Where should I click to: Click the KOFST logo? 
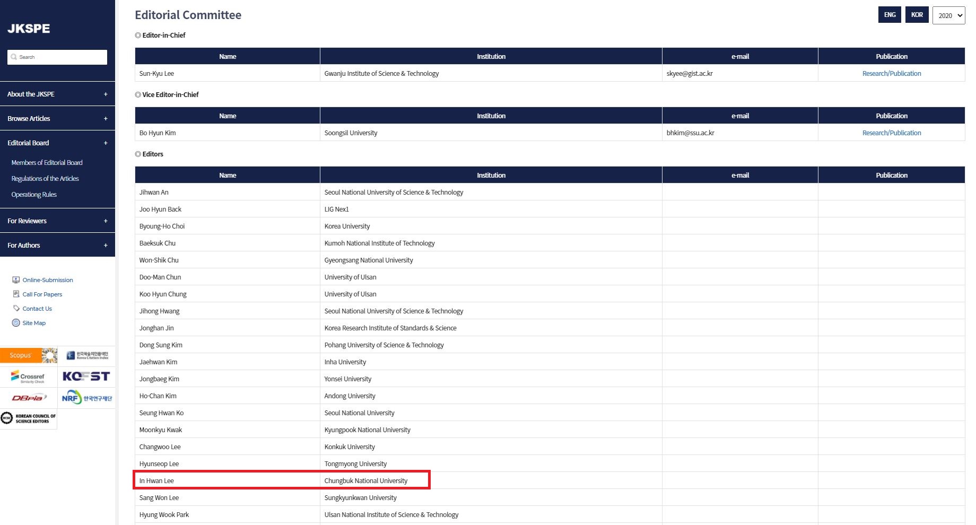[x=86, y=377]
